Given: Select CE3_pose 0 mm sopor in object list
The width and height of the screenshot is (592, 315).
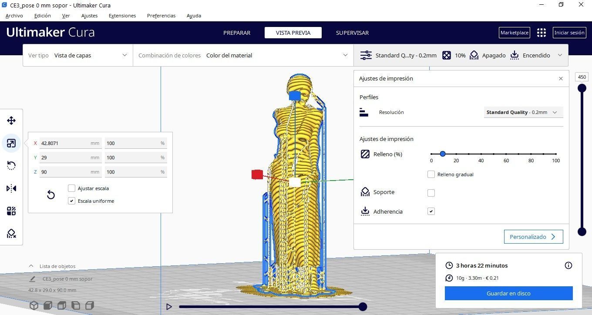Looking at the screenshot, I should 67,279.
